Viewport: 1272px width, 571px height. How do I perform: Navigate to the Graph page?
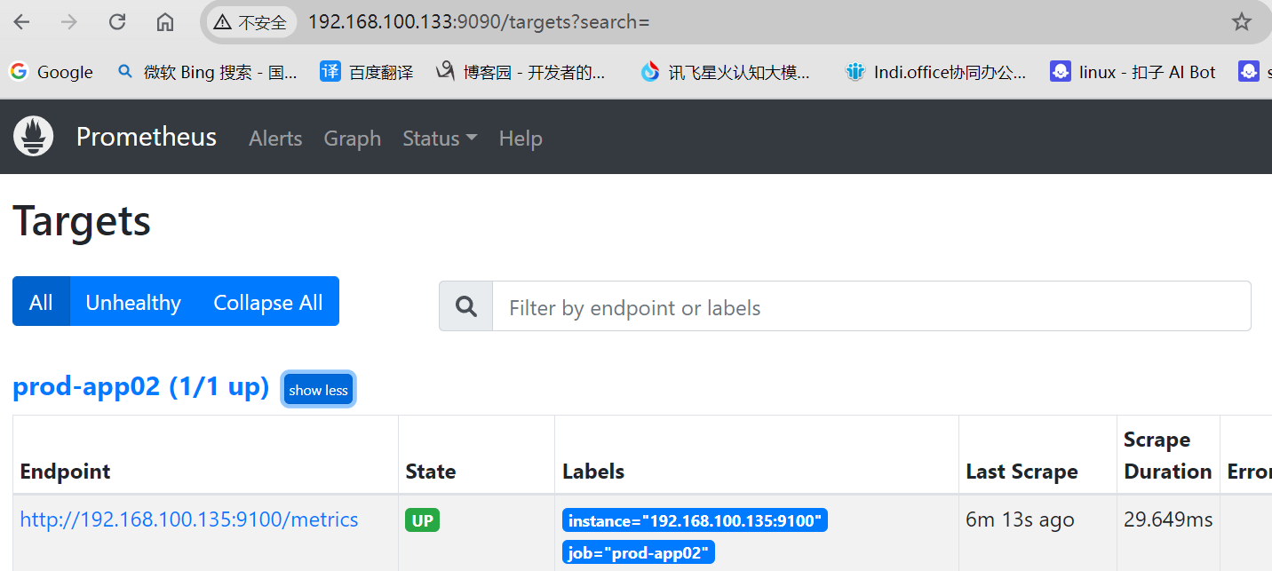coord(352,139)
